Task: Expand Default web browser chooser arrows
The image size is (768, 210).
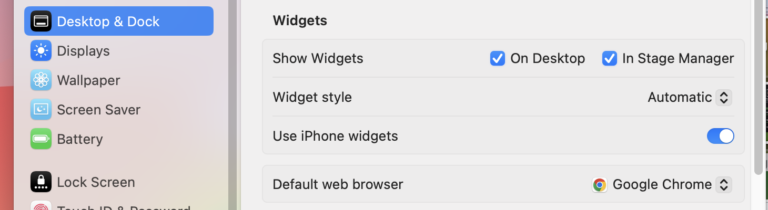Action: pyautogui.click(x=724, y=185)
